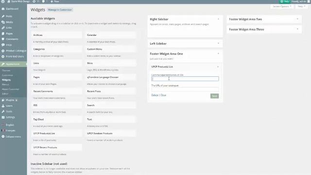The height and width of the screenshot is (175, 311).
Task: Click Manage in Customizer button
Action: tap(60, 10)
